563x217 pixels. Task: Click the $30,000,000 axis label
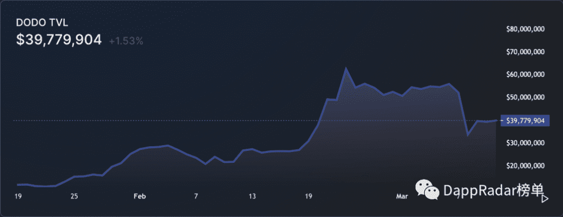[x=525, y=143]
